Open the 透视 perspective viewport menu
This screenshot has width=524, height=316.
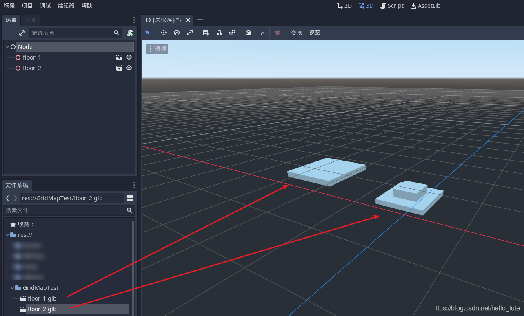click(x=157, y=49)
